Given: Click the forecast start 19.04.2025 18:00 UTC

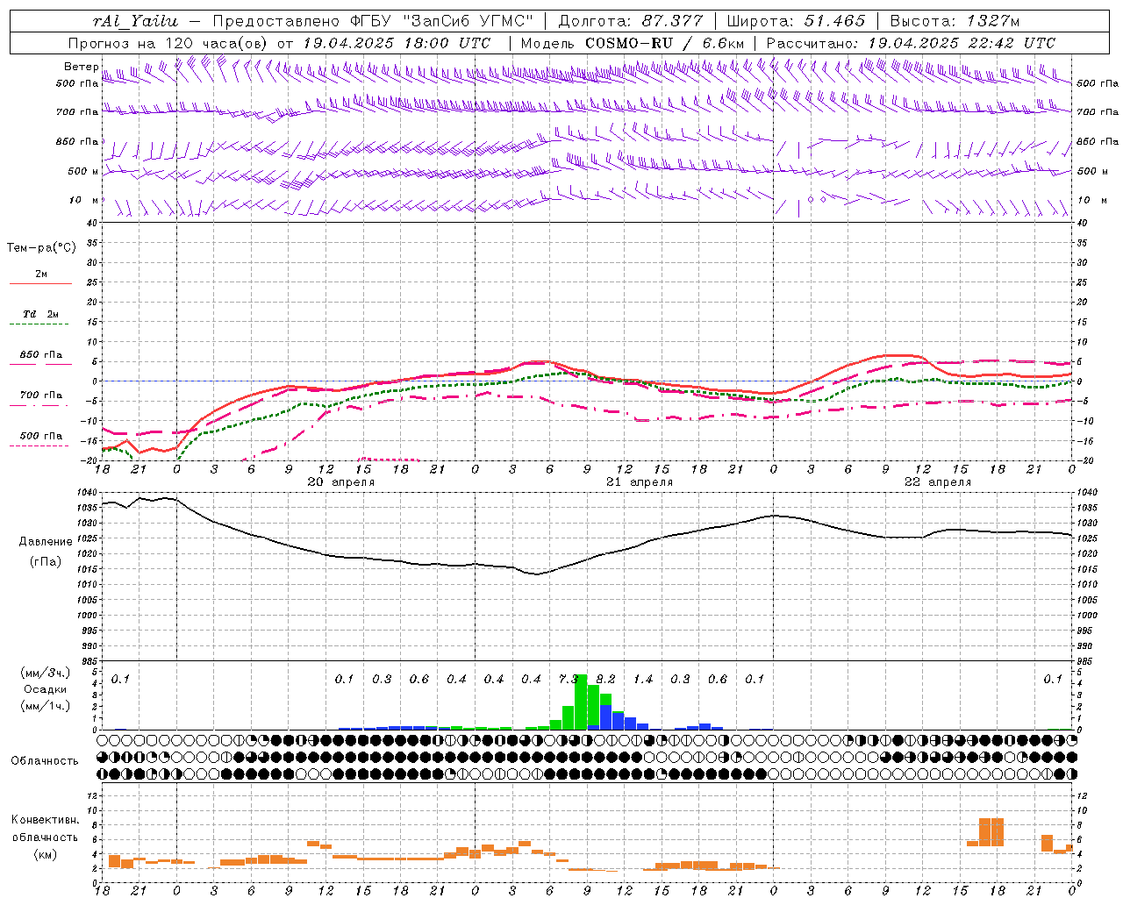Looking at the screenshot, I should pos(397,43).
